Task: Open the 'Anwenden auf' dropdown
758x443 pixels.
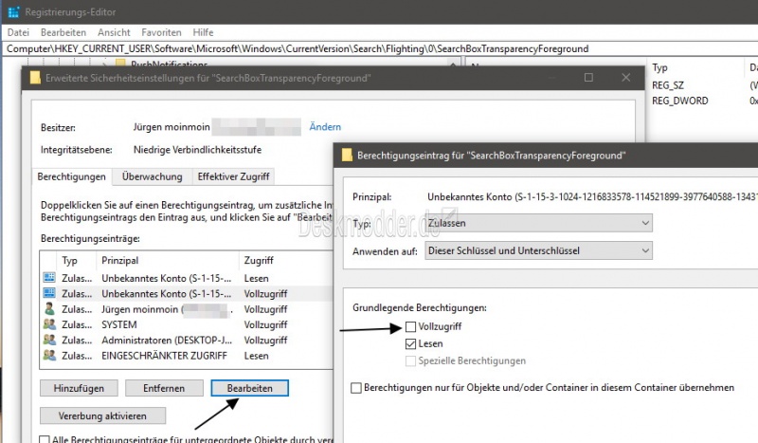Action: [538, 250]
